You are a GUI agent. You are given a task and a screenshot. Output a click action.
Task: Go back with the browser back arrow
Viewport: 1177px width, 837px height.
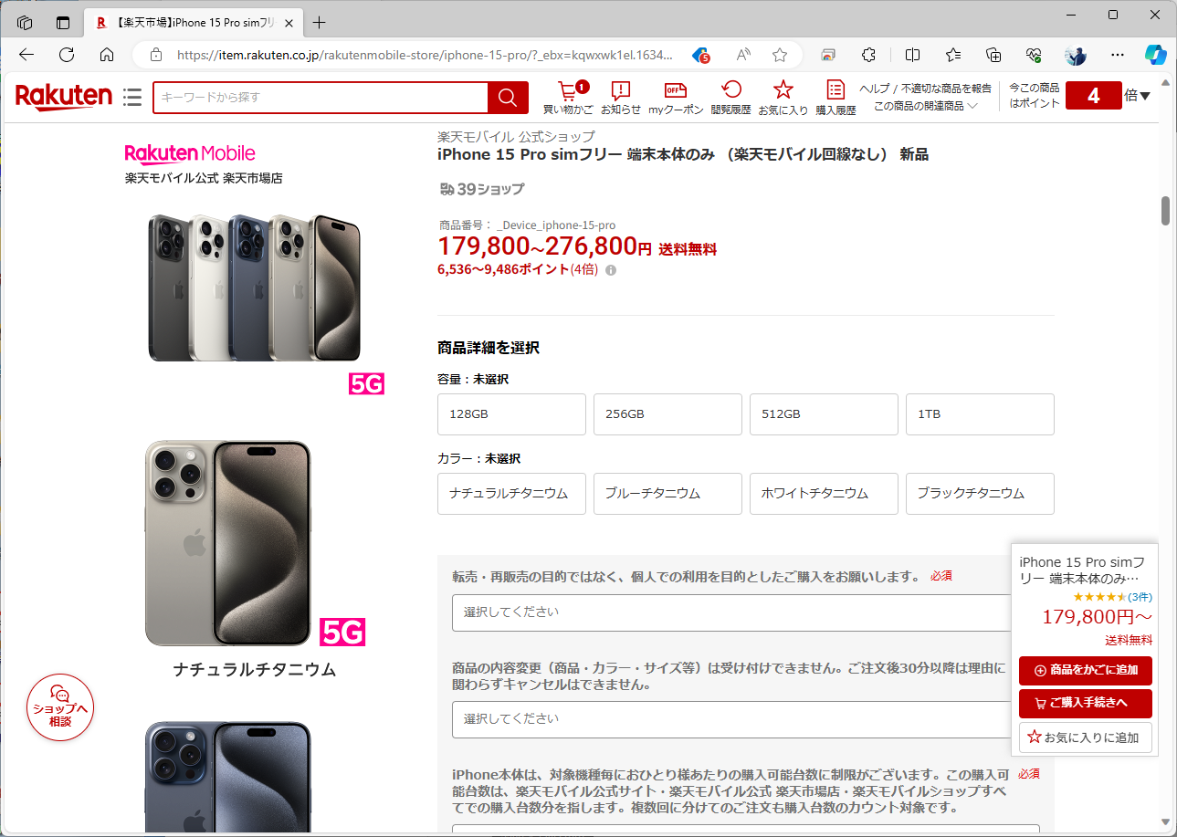(x=26, y=55)
